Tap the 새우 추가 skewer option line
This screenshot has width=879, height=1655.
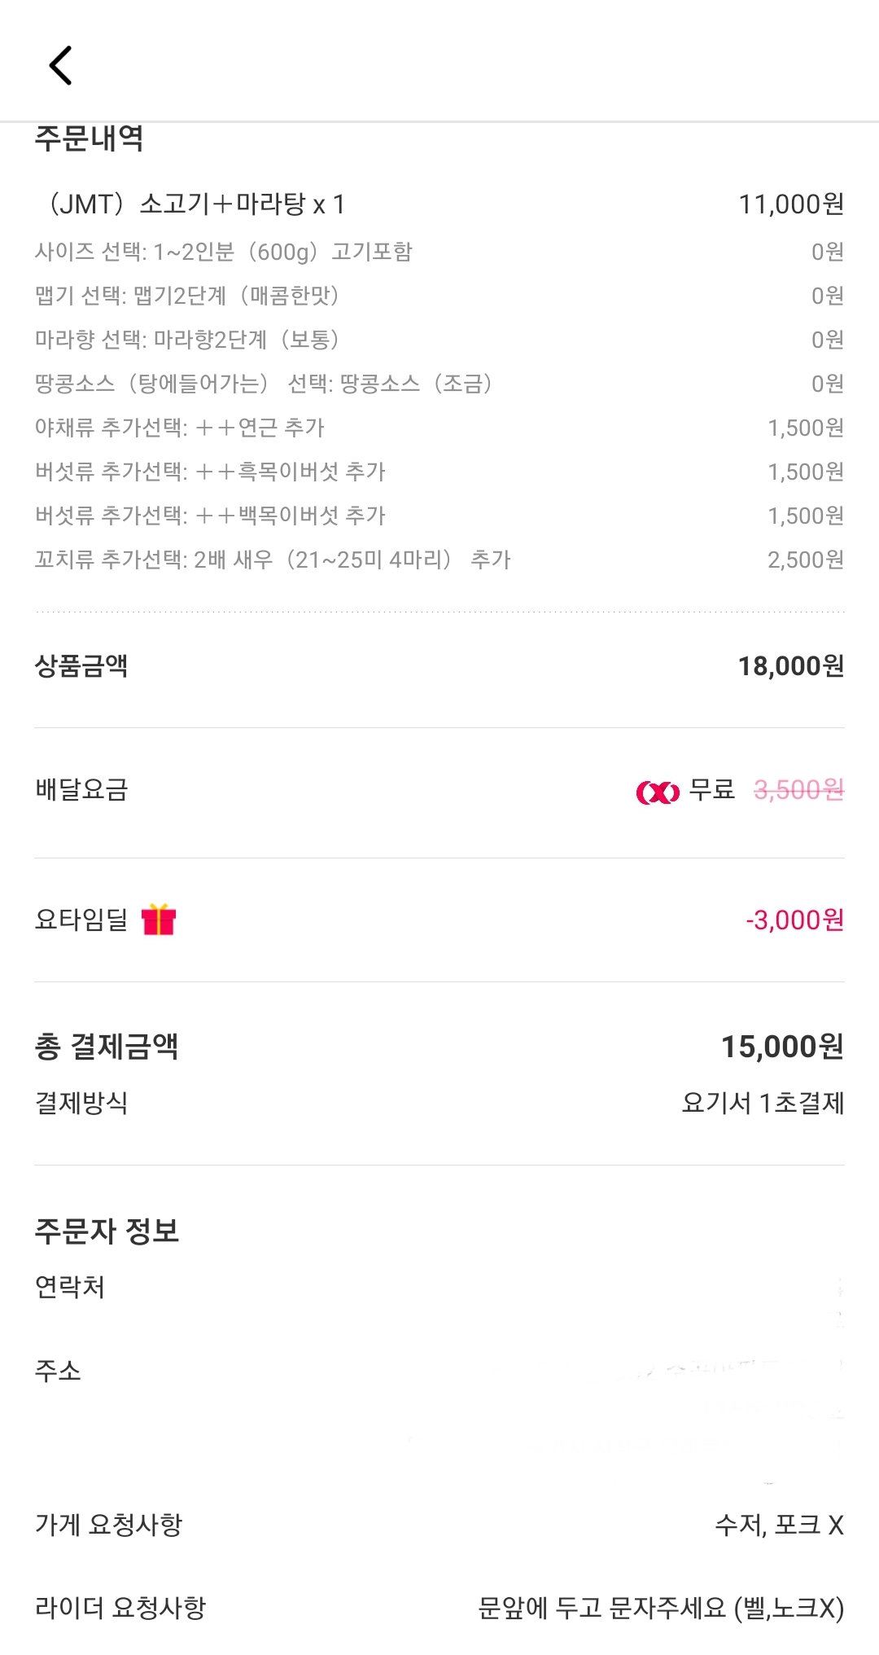pos(273,560)
